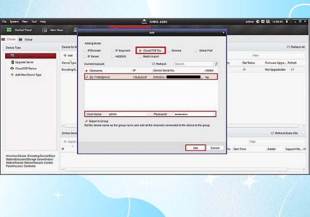Select the HiDDNS adding mode

coord(112,56)
